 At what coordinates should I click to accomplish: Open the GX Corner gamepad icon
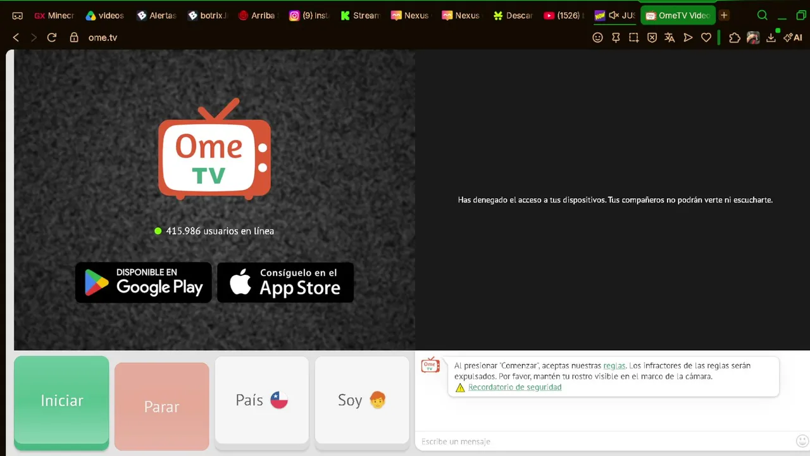(x=18, y=16)
